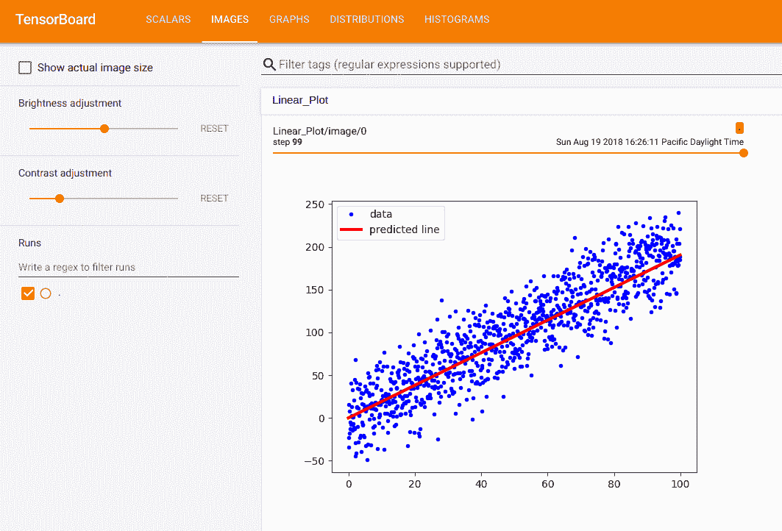Open the GRAPHS tab
The width and height of the screenshot is (782, 531).
click(x=289, y=19)
